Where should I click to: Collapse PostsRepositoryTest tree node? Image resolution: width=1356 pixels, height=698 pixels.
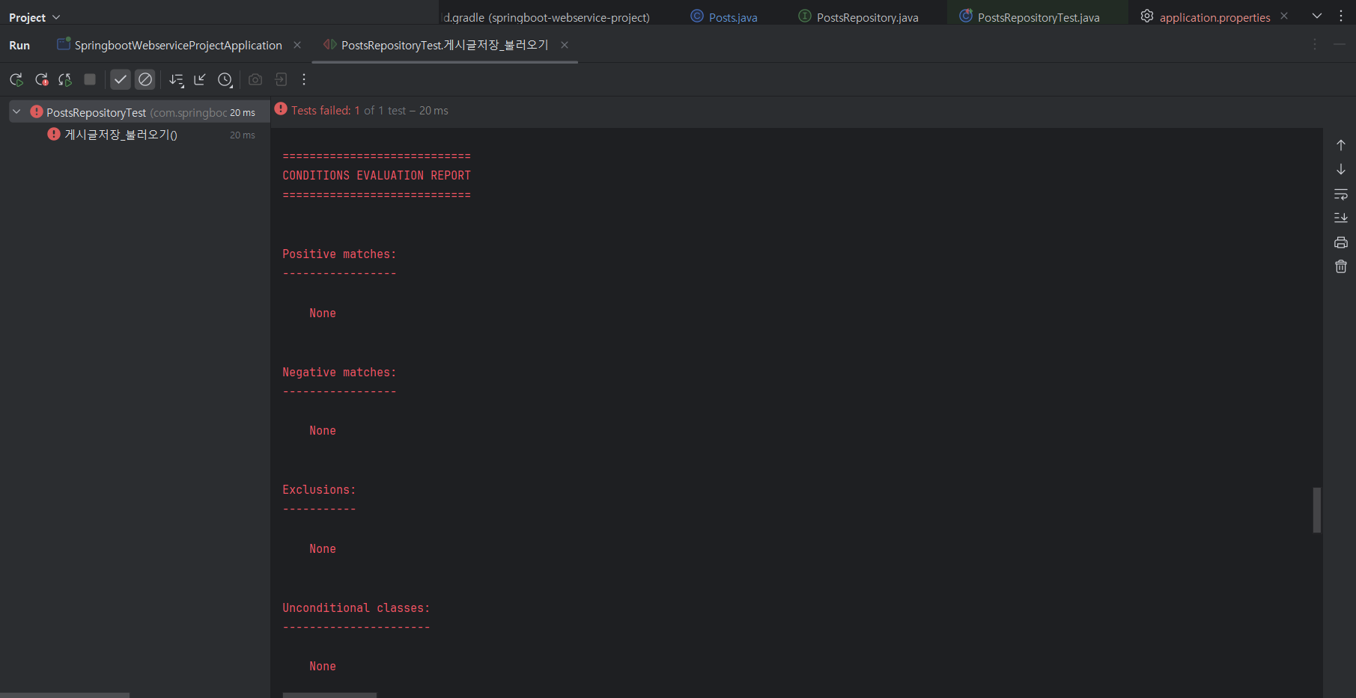(x=16, y=111)
